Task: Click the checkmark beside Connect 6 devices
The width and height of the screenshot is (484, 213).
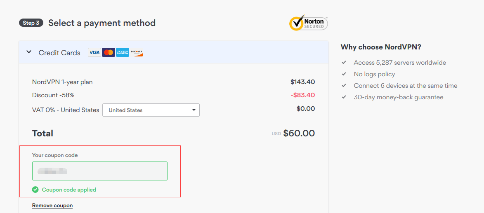Action: 344,86
